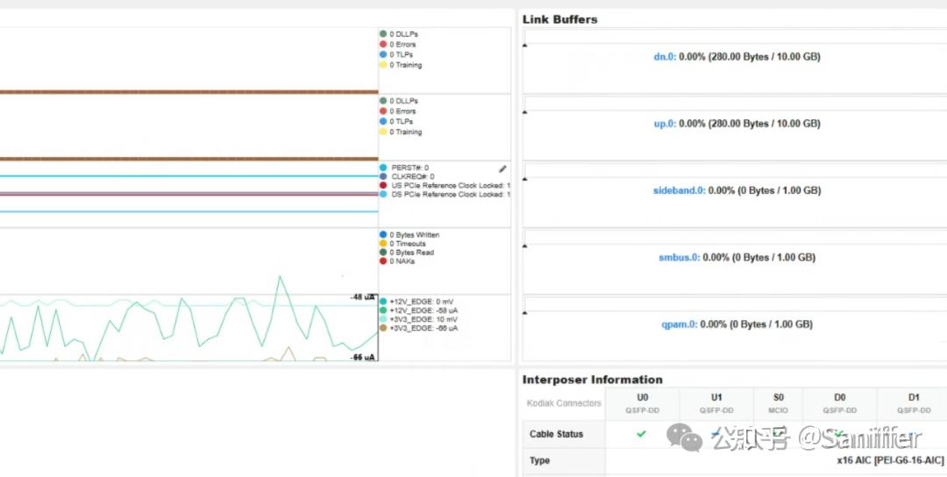Screen dimensions: 947x477
Task: Toggle the blue TLPs legend dot in second chart
Action: (x=383, y=121)
